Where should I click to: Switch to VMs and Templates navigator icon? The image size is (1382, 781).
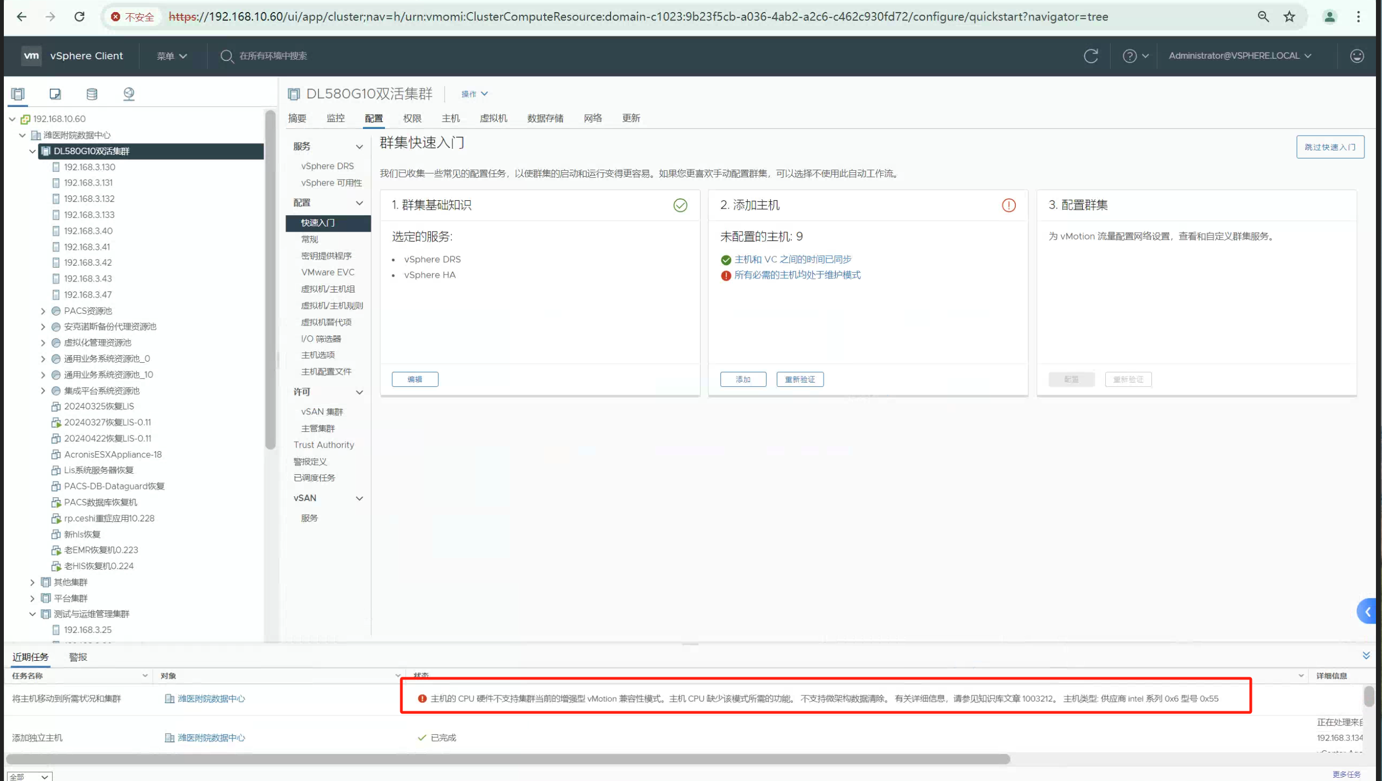pyautogui.click(x=55, y=94)
